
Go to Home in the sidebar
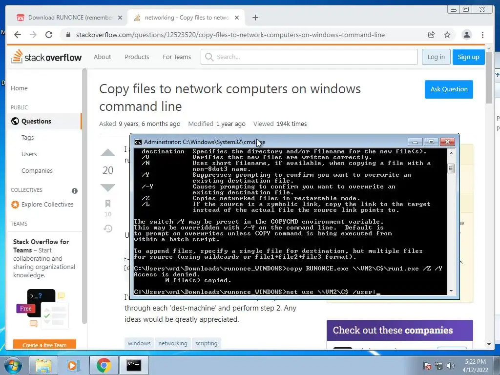(19, 88)
